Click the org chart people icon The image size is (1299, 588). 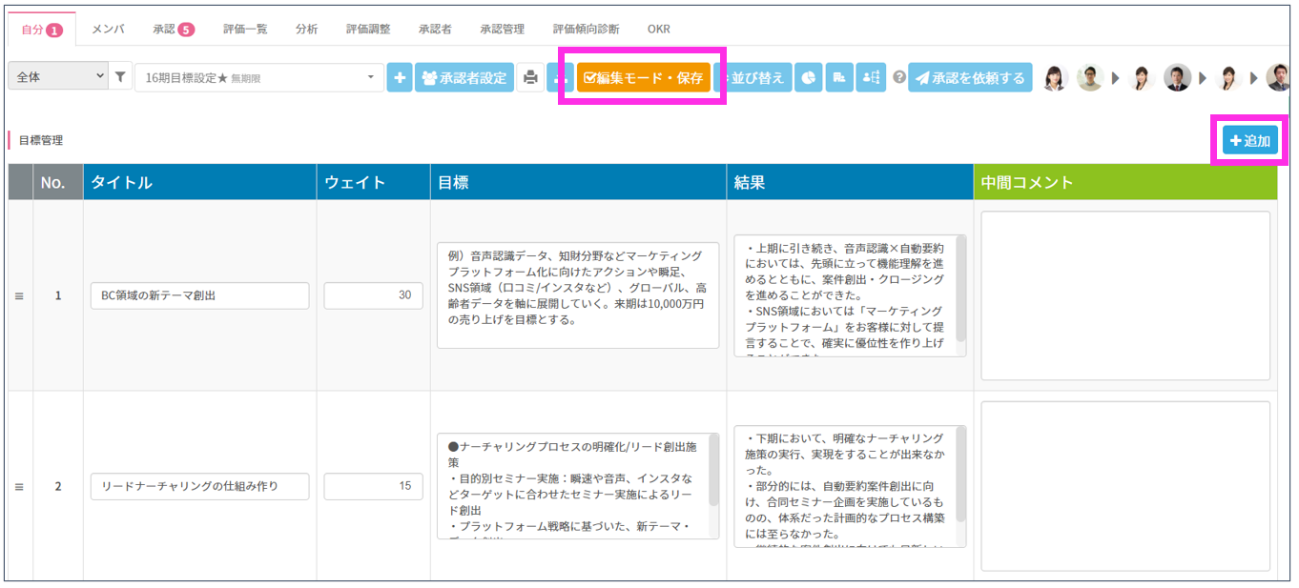871,78
